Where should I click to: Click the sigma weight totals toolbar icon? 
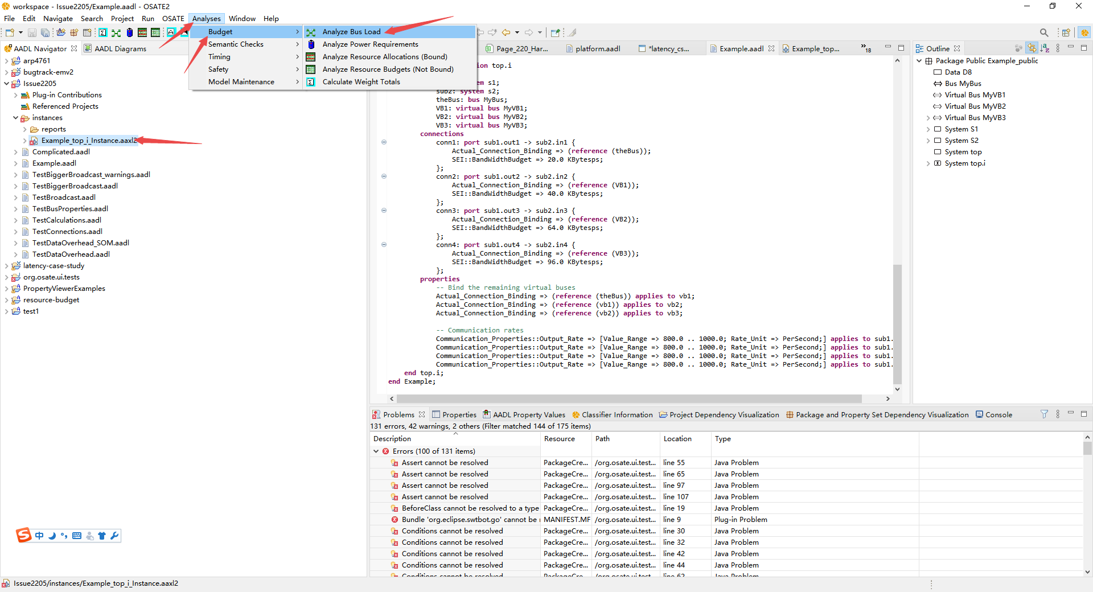(x=102, y=32)
